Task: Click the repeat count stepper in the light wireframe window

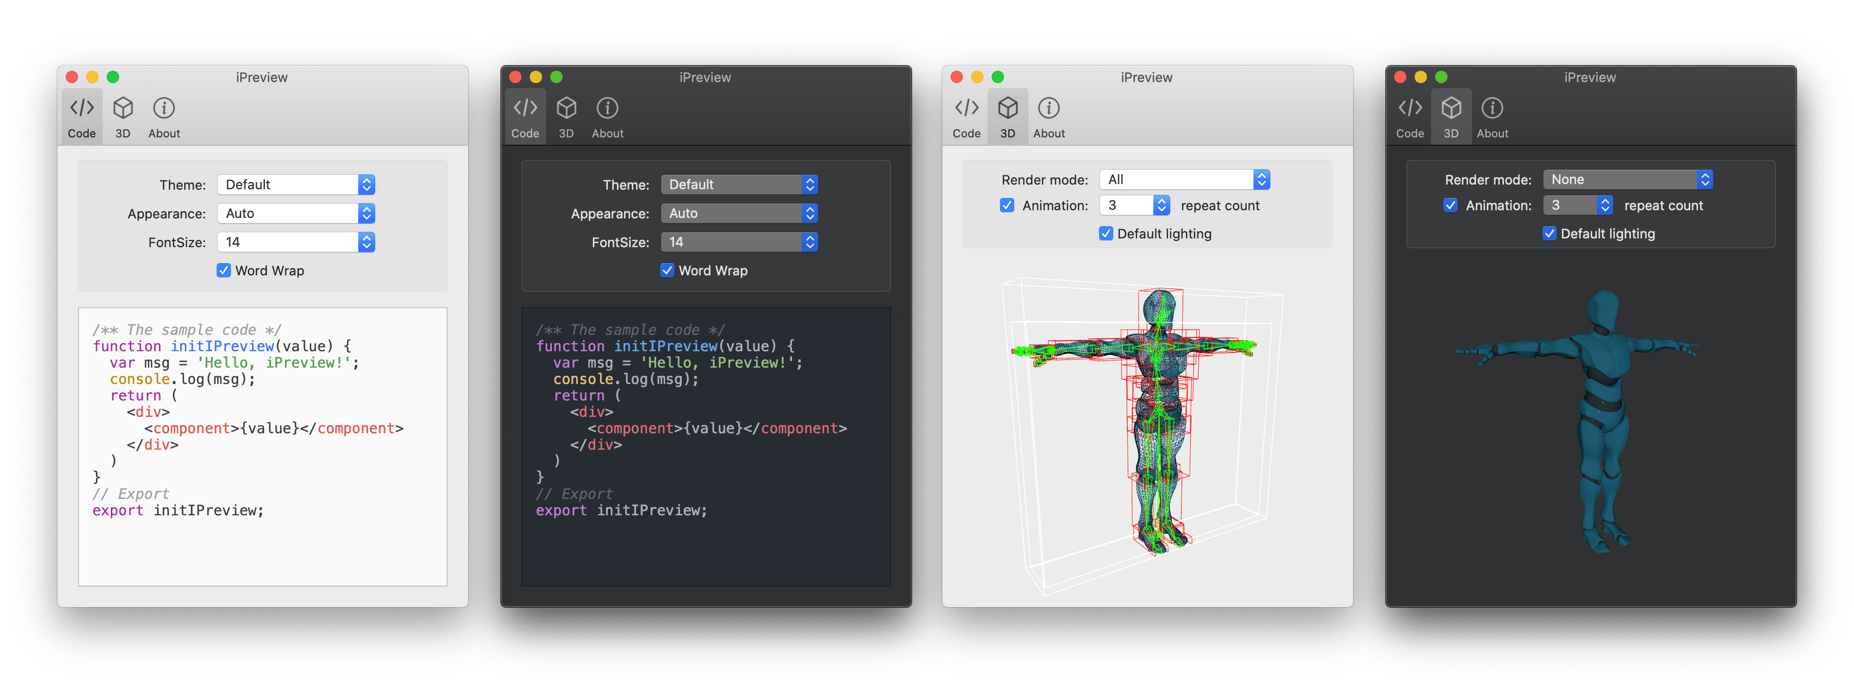Action: [1161, 206]
